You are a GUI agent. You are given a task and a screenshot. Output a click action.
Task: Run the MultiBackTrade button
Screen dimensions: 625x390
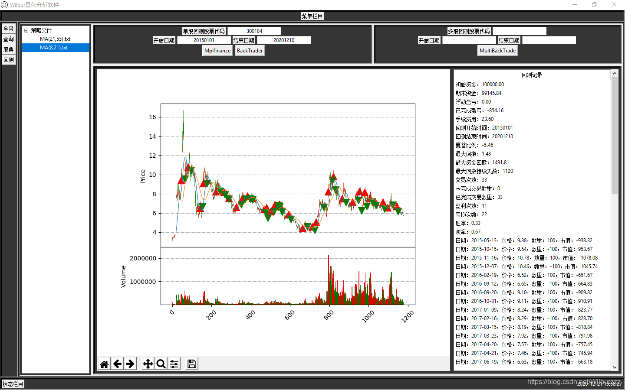(x=498, y=51)
